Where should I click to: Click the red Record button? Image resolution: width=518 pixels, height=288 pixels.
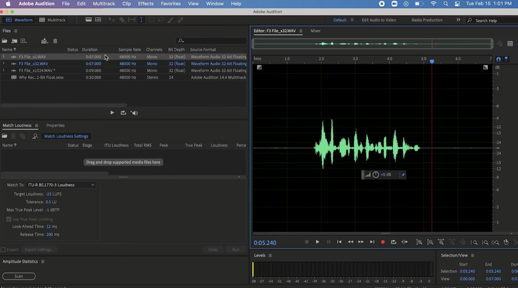point(383,242)
